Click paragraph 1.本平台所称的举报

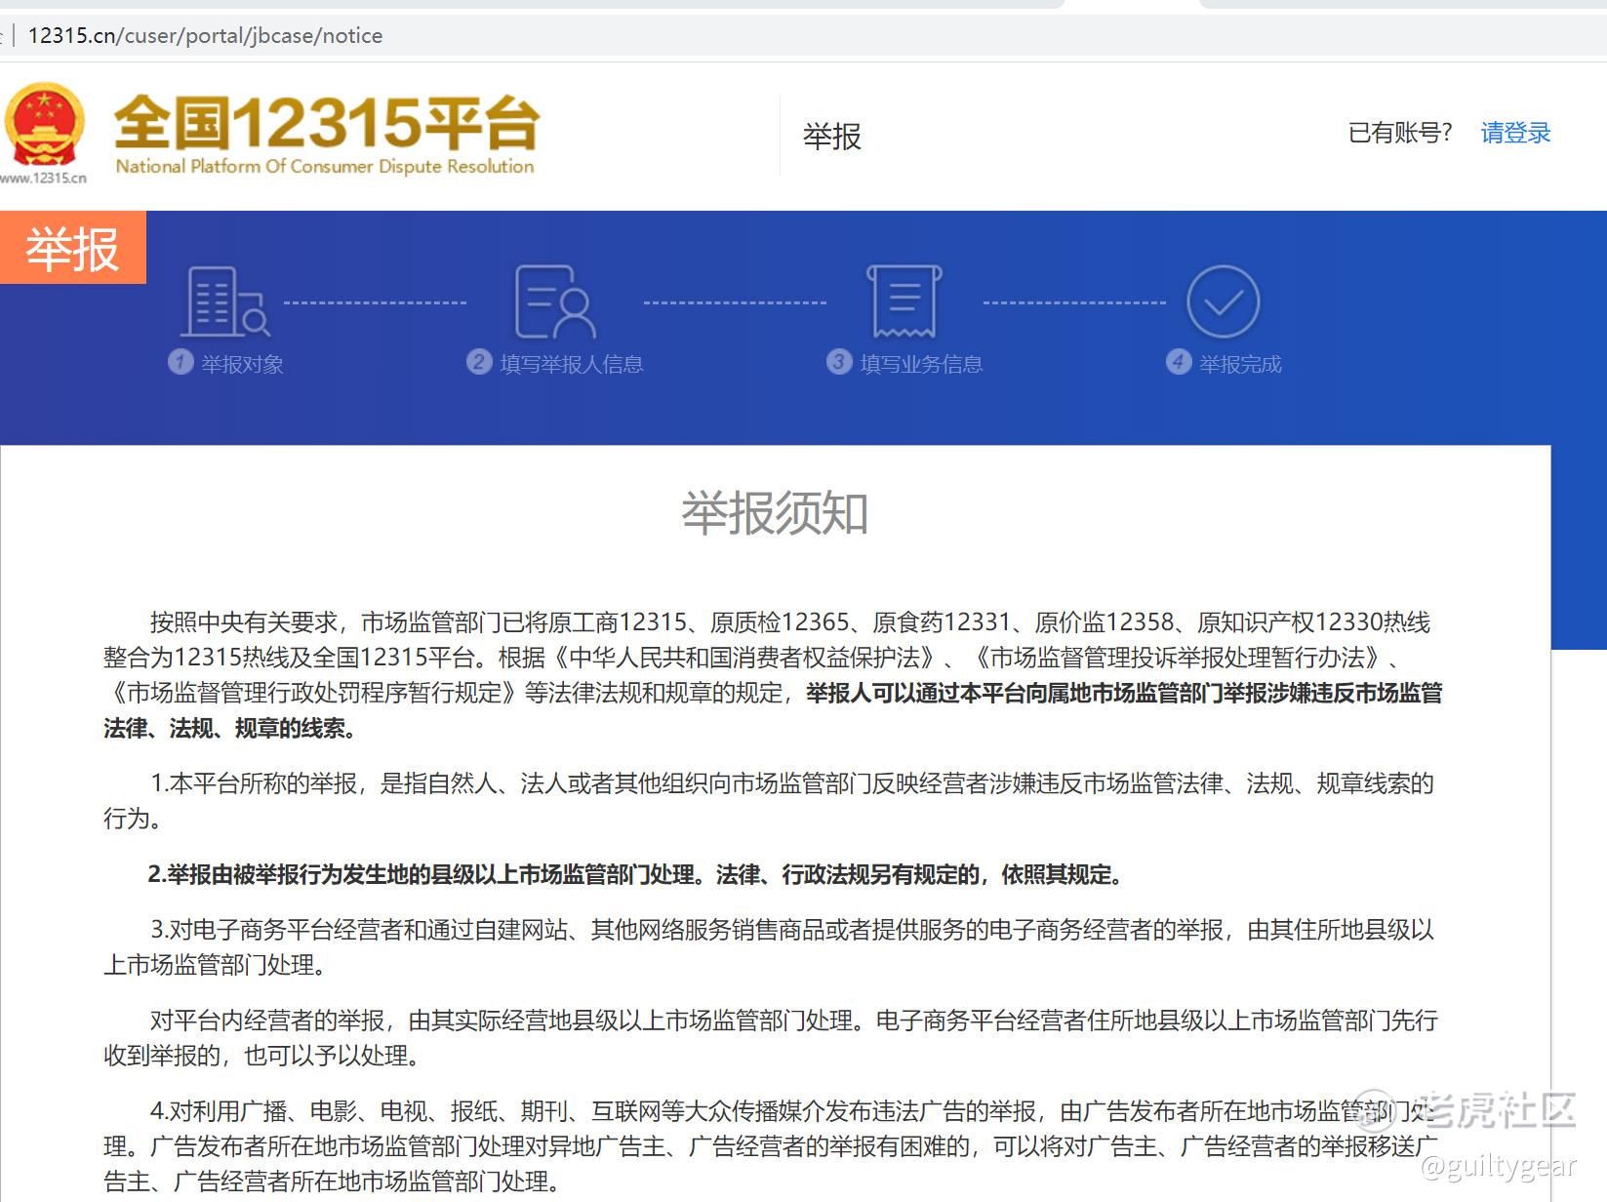tap(769, 800)
